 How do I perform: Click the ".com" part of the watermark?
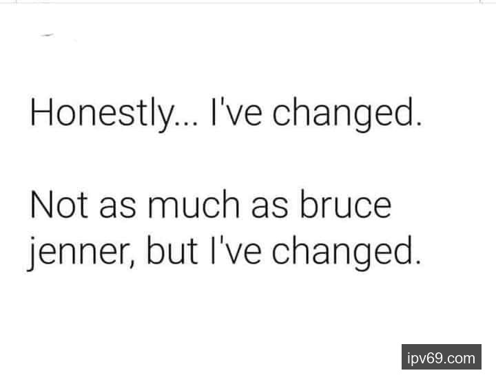(x=460, y=358)
